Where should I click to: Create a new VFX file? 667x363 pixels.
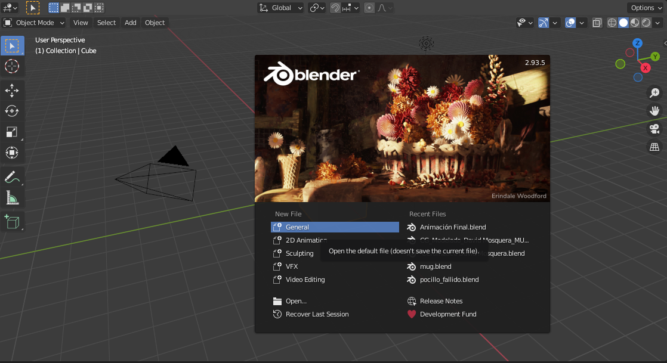335,266
